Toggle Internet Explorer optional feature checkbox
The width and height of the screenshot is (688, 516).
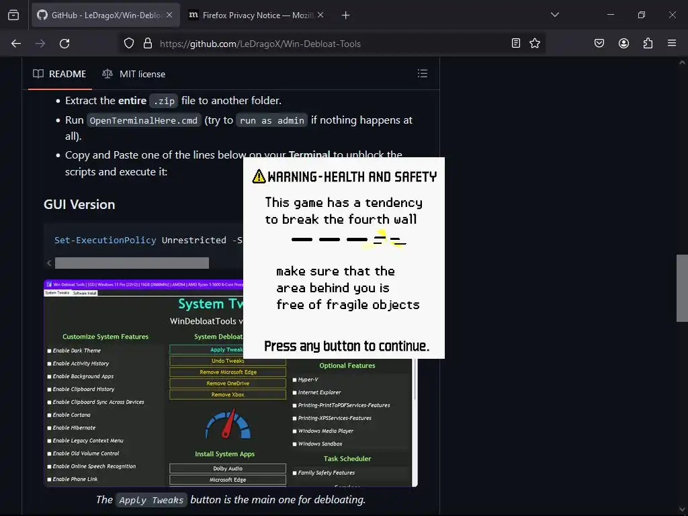(x=294, y=392)
